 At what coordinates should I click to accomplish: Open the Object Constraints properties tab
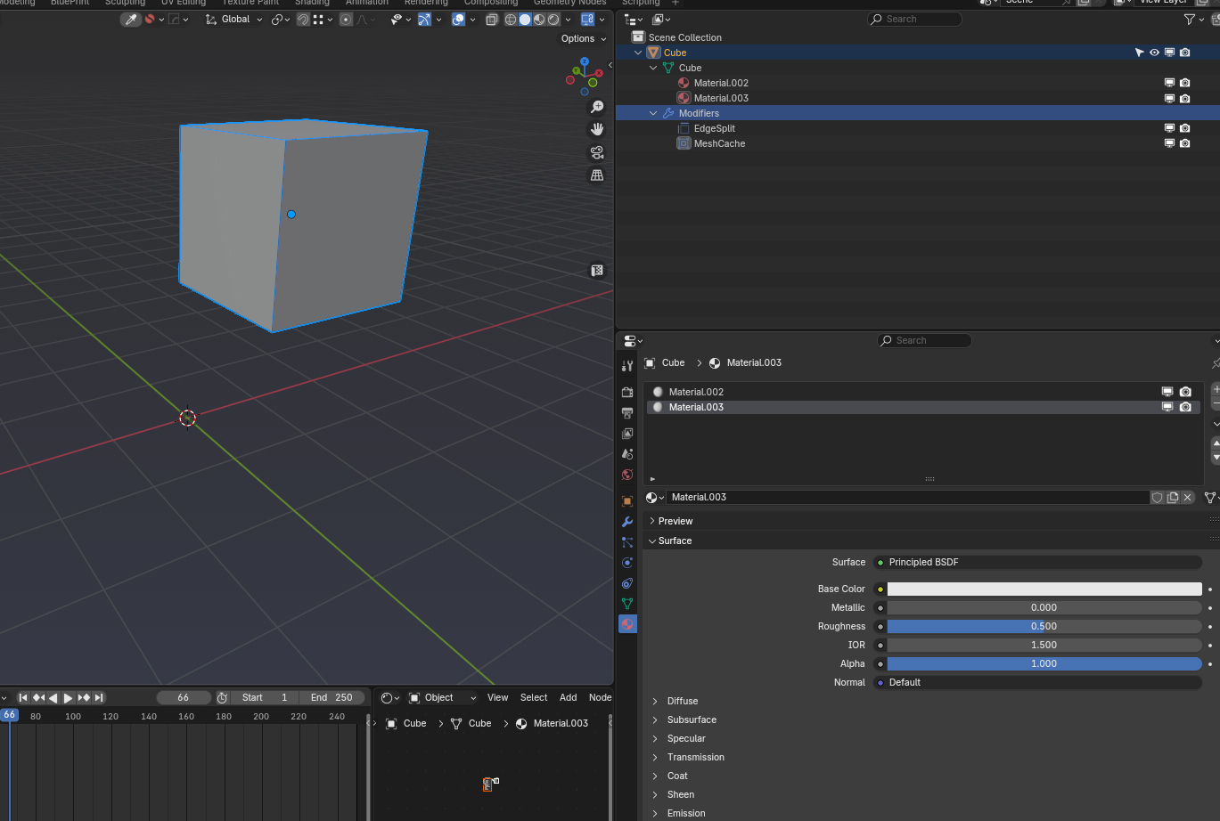tap(627, 583)
